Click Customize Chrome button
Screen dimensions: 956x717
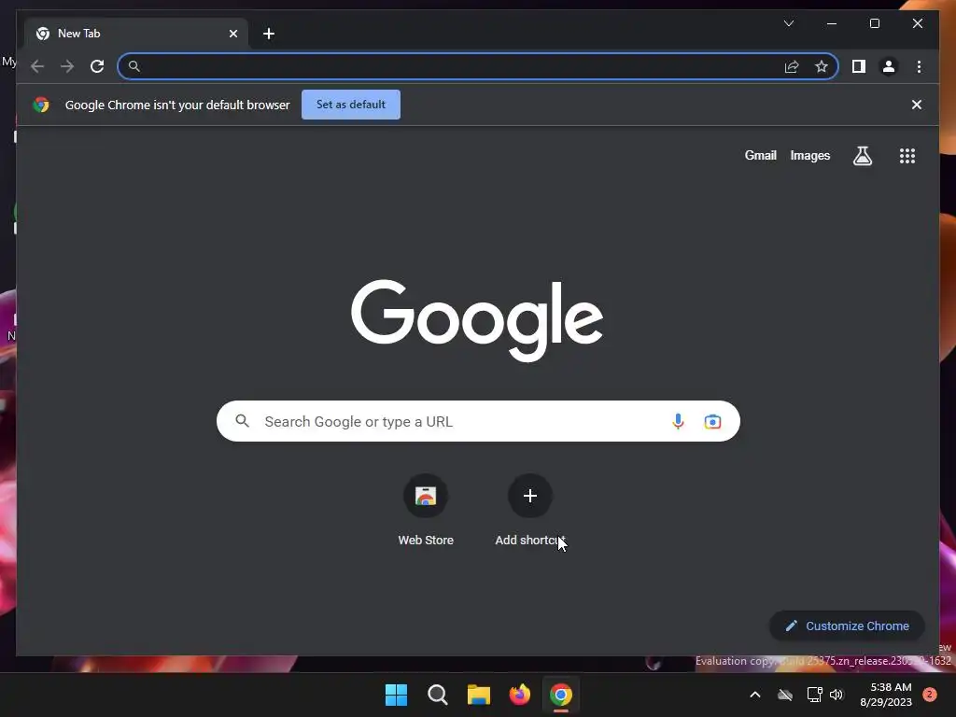coord(847,626)
